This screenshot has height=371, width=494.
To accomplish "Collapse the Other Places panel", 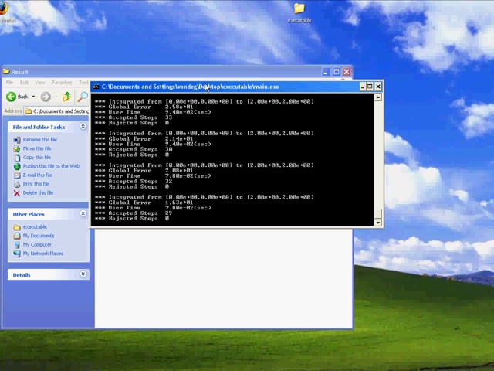I will 83,214.
